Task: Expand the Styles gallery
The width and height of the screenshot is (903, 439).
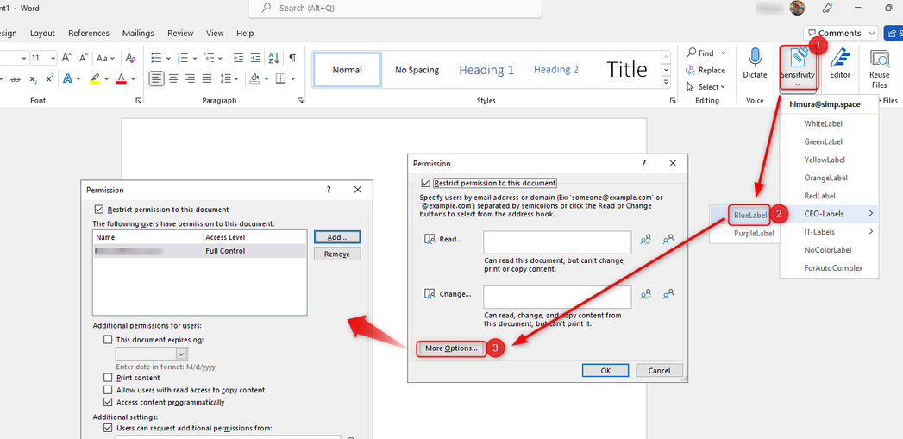Action: pos(667,83)
